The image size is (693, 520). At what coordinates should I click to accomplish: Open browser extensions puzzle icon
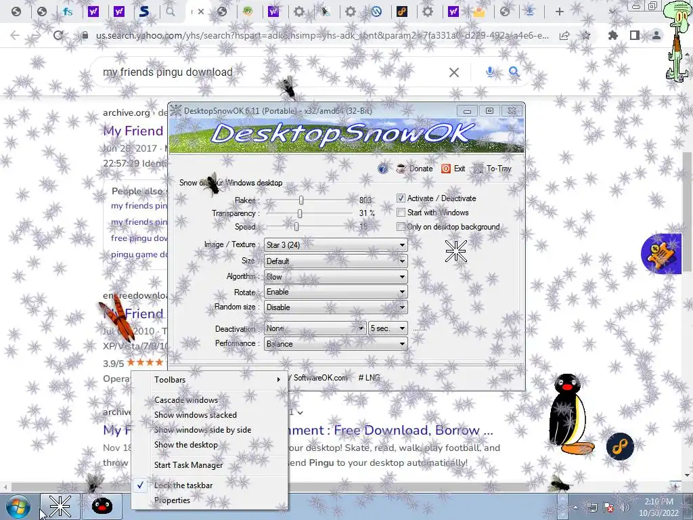click(613, 35)
